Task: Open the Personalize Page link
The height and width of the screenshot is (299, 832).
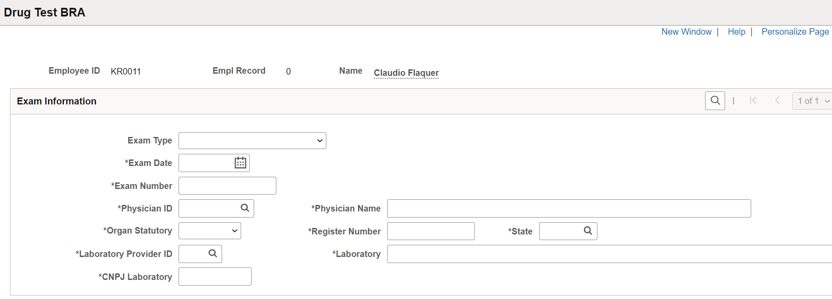Action: [795, 32]
